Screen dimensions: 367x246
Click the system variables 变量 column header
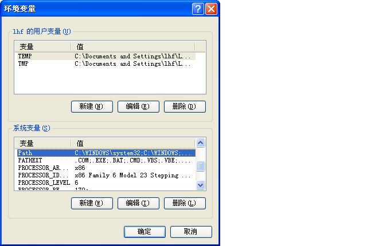(x=43, y=143)
